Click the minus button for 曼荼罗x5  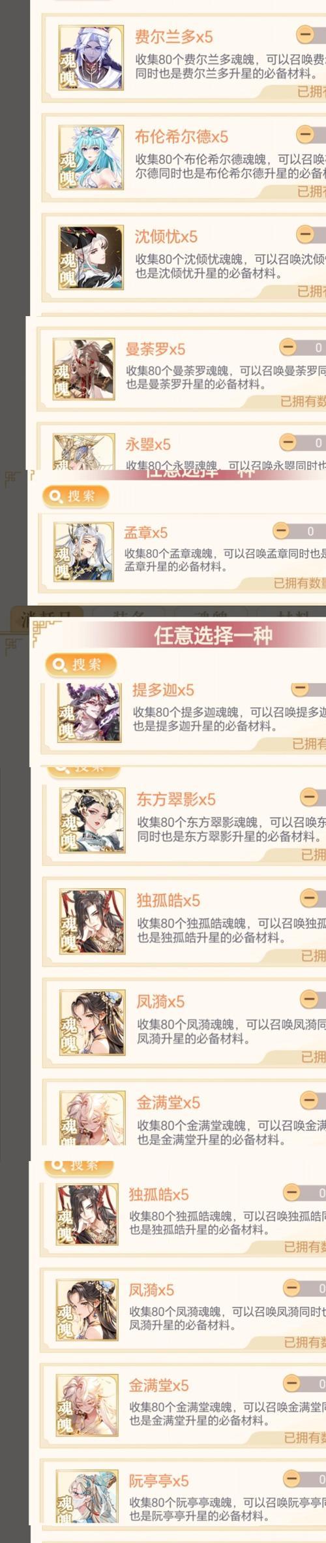coord(288,347)
